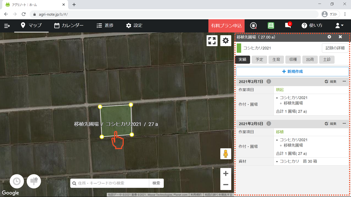Focus the 住所・キーワードから検索 search field
Screen dimensions: 351x197
[x=110, y=183]
